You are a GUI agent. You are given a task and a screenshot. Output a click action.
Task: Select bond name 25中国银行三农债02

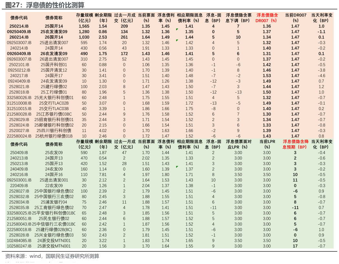pos(54,197)
